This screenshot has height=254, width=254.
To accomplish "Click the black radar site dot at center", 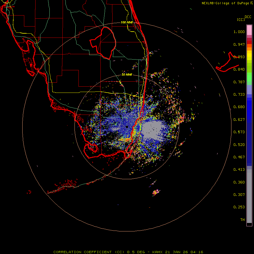I will pos(127,127).
